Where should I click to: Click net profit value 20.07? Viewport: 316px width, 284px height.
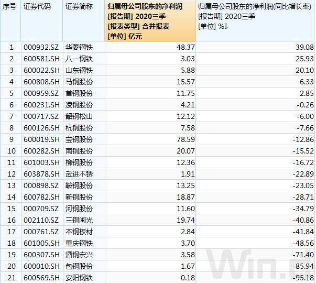pyautogui.click(x=186, y=151)
